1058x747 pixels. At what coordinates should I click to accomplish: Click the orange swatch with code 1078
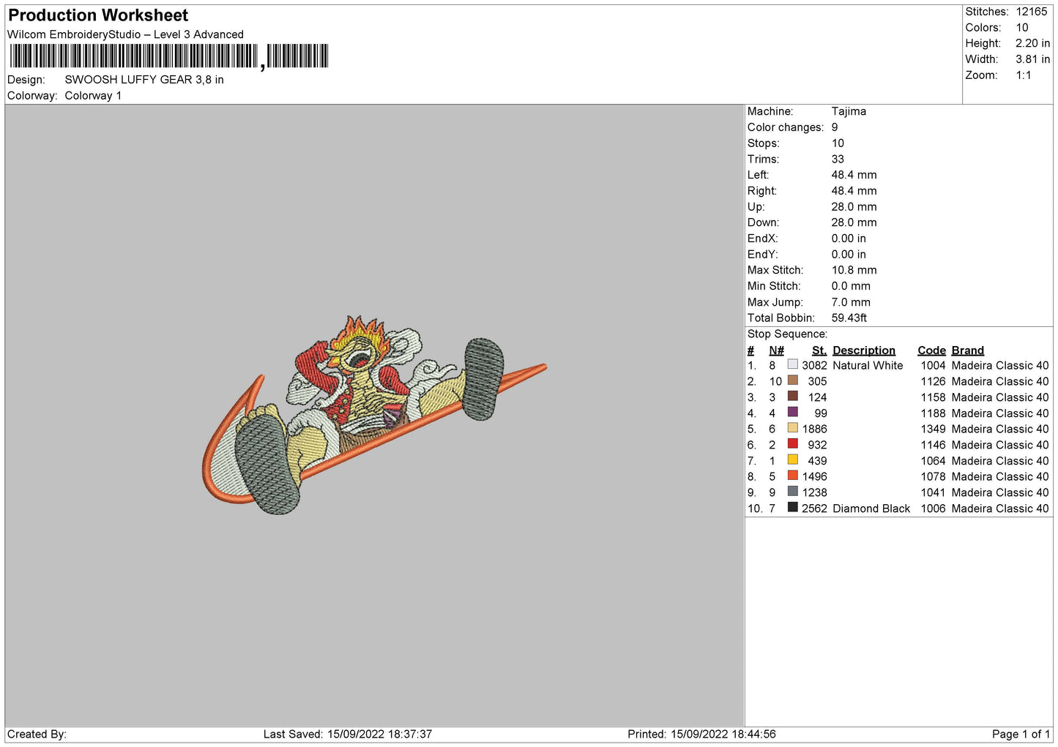792,476
